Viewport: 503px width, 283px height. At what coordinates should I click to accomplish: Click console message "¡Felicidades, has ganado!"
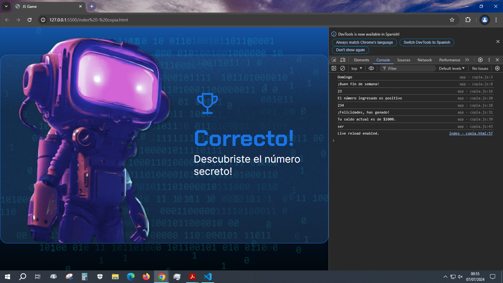pyautogui.click(x=363, y=112)
